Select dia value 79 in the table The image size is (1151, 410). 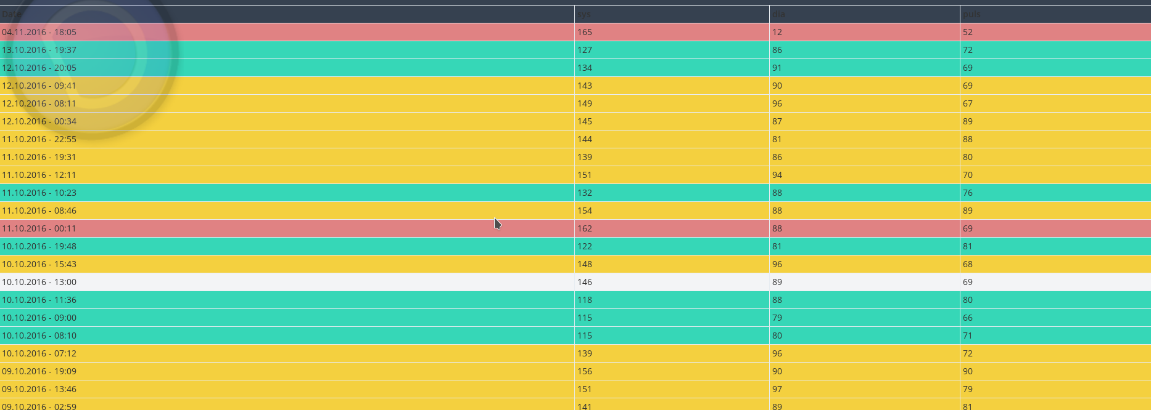[x=865, y=318]
